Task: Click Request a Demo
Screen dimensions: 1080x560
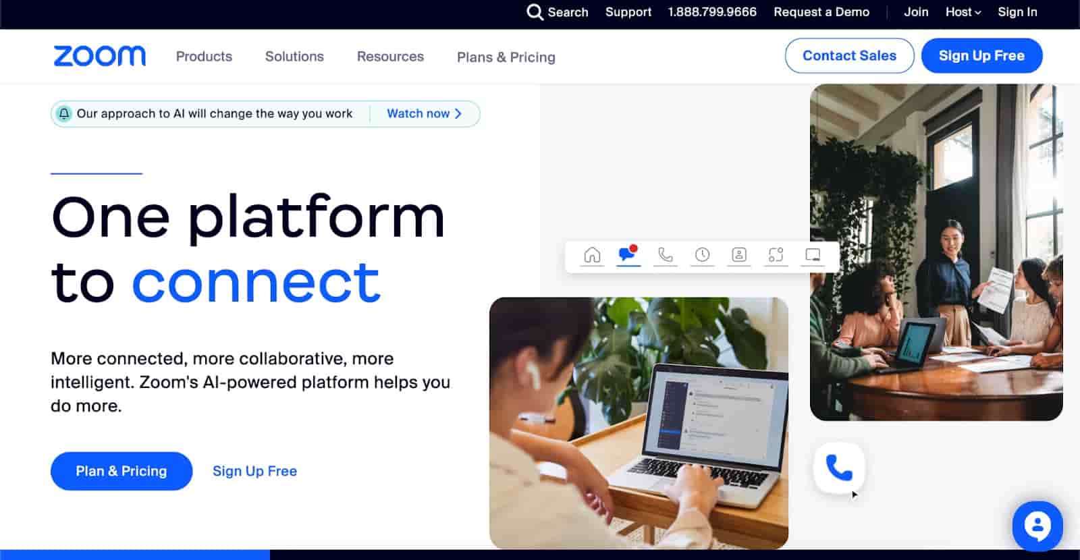Action: click(821, 12)
